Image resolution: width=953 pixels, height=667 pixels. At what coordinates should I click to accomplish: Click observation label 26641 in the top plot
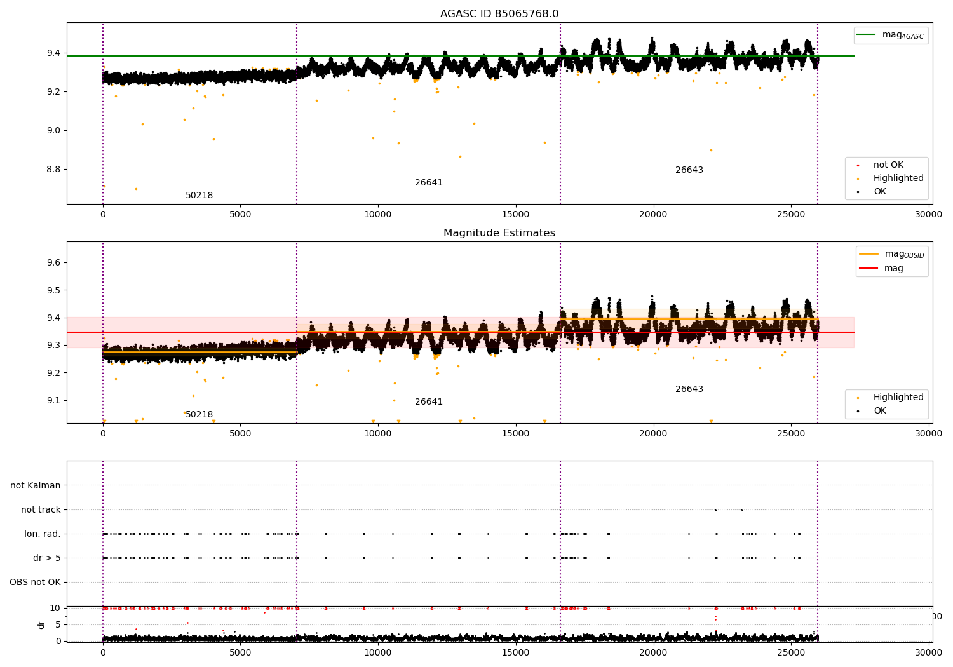(429, 183)
